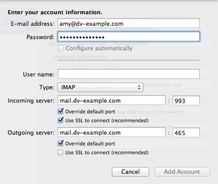Click the Cancel button
This screenshot has height=184, width=218.
(131, 172)
